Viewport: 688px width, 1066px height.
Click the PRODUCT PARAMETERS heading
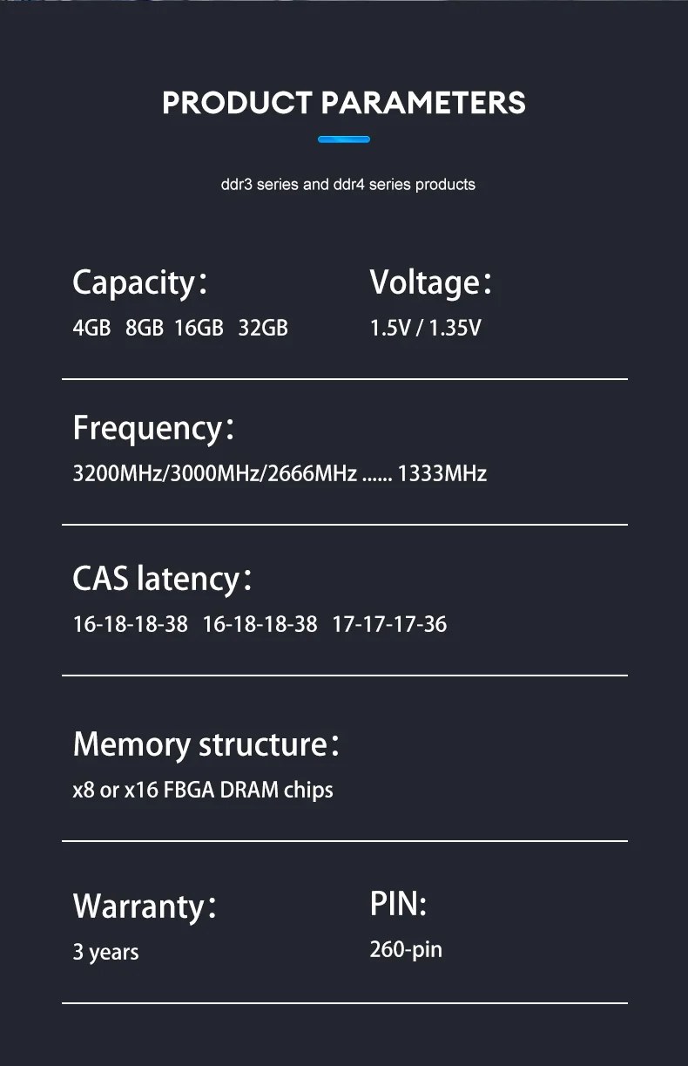coord(344,103)
